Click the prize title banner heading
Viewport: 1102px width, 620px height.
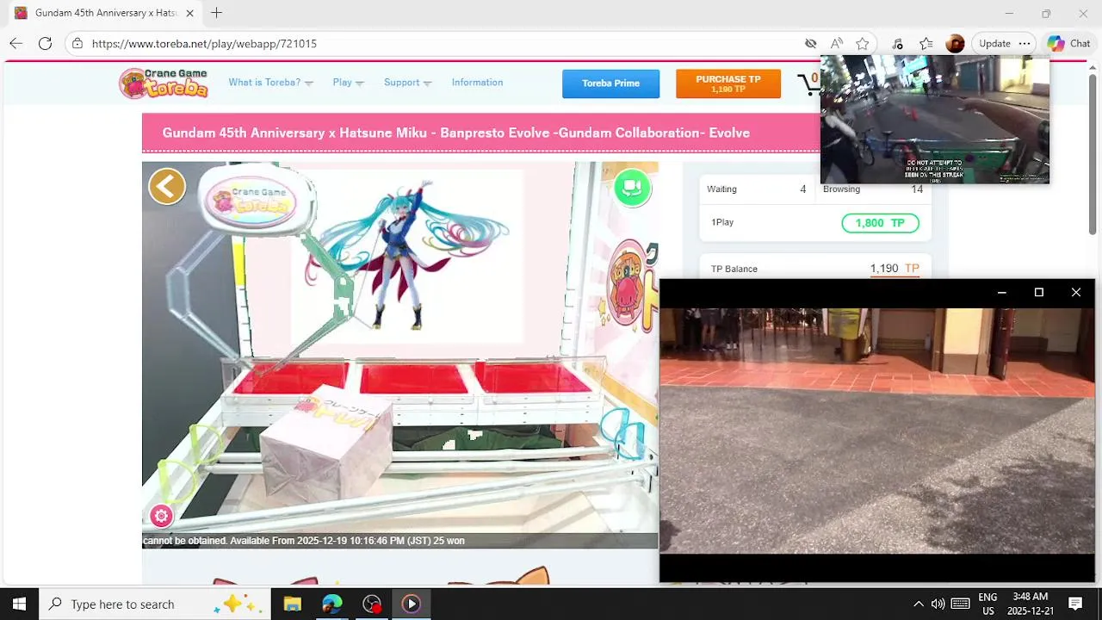(455, 133)
